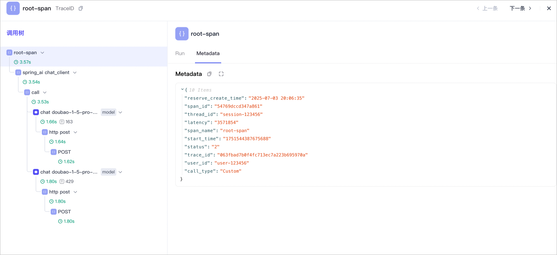Click the second doubao model span icon
Viewport: 557px width, 255px height.
pyautogui.click(x=36, y=172)
